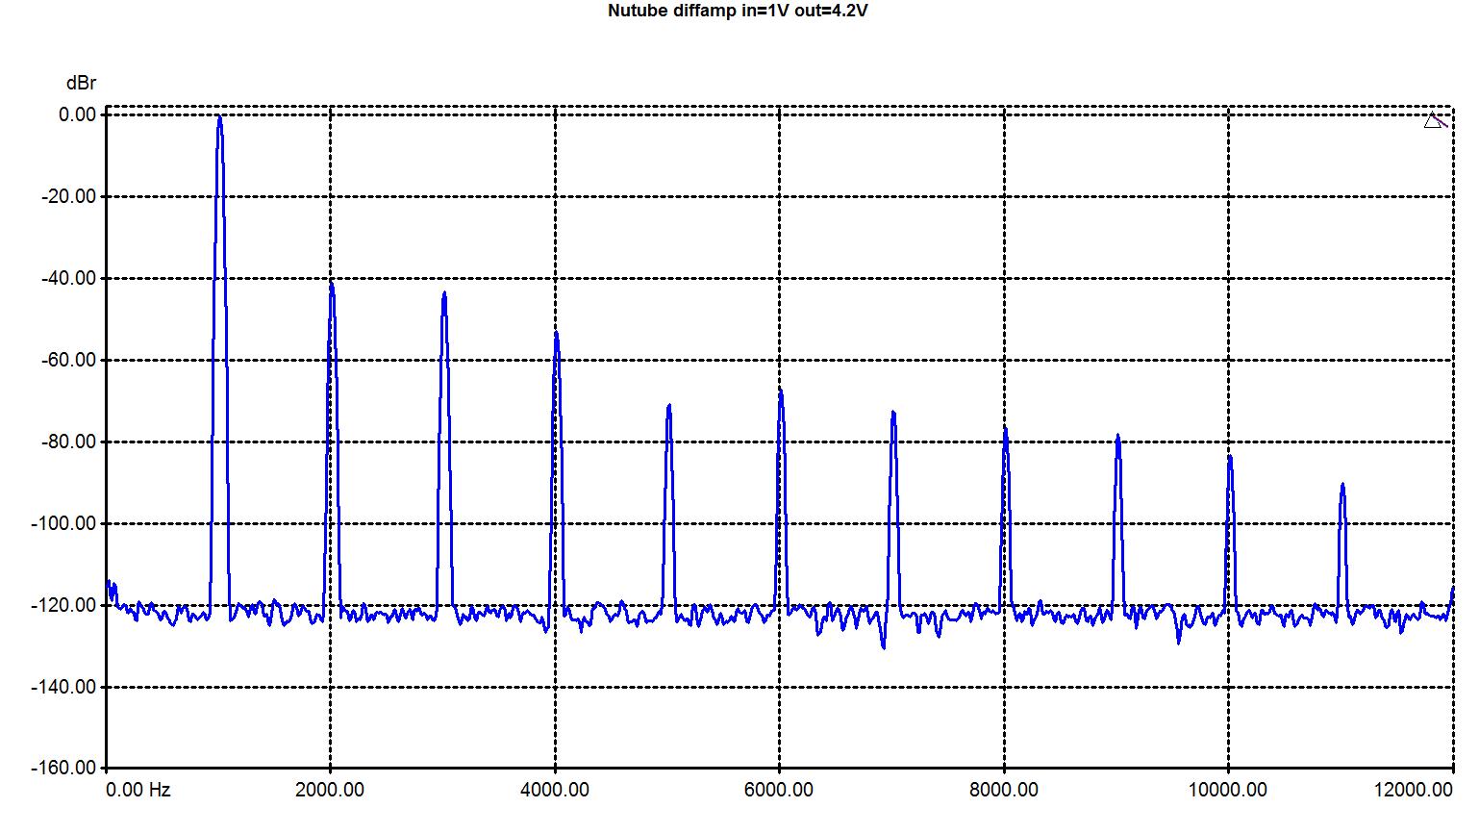Click the harmonic peak near 7000 Hz
This screenshot has width=1479, height=833.
coord(893,415)
